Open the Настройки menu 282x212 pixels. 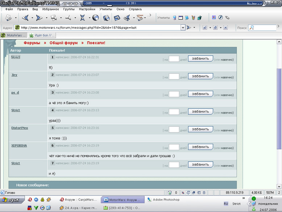(x=87, y=9)
